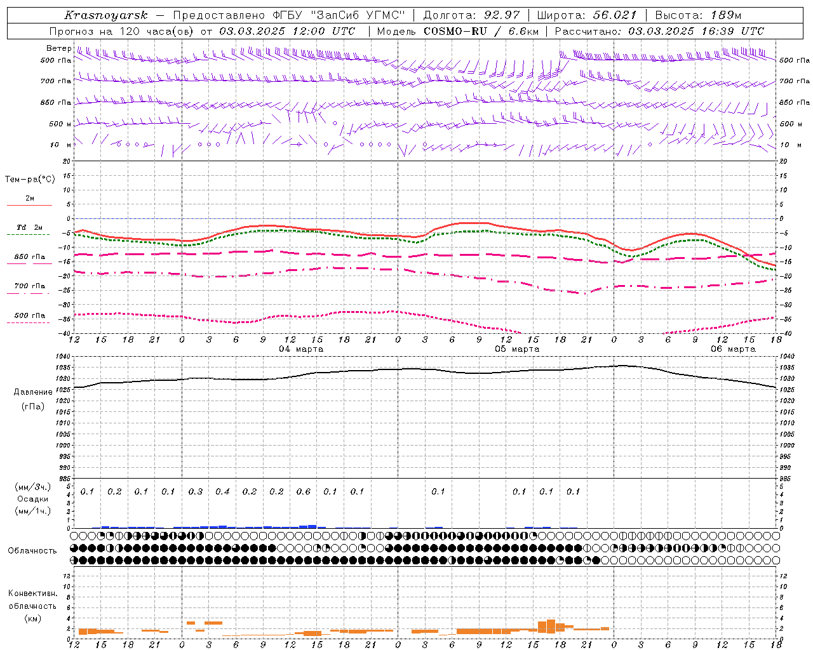The height and width of the screenshot is (650, 813).
Task: Click the 'Модель COSMO-RU / 6.6км' model label
Action: 458,31
